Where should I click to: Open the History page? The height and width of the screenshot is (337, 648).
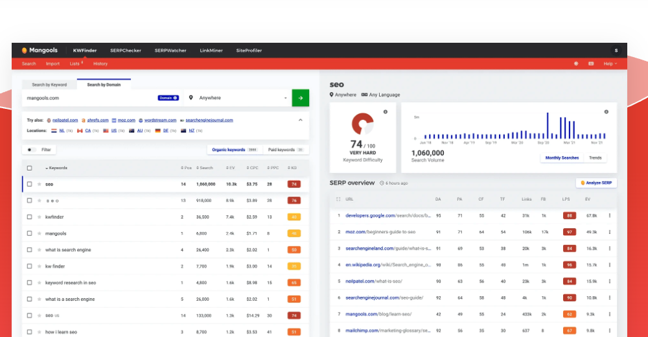(100, 64)
